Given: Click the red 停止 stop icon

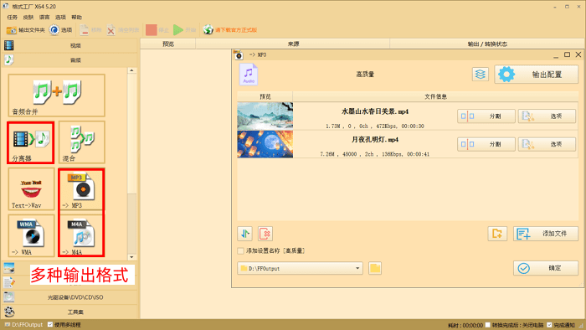Looking at the screenshot, I should [x=152, y=30].
